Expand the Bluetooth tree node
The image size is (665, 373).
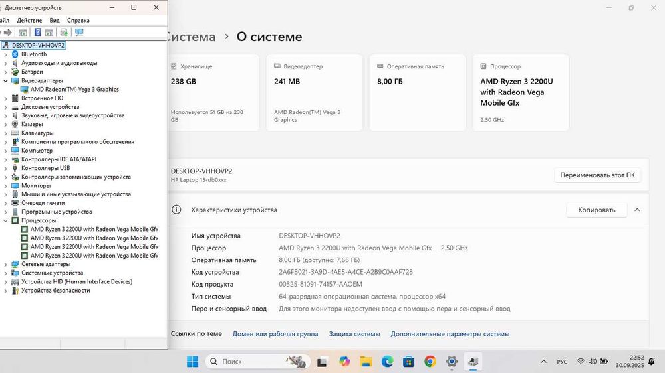pyautogui.click(x=5, y=54)
